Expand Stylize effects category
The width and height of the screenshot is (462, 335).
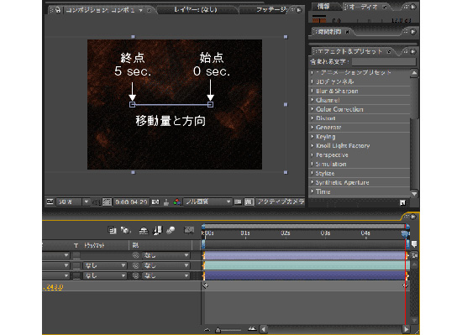[x=312, y=173]
